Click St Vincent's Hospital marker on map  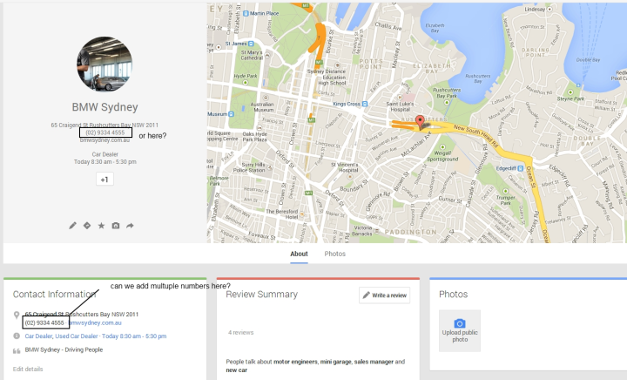[350, 176]
